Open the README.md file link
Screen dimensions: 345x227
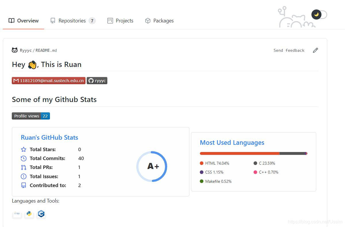[46, 50]
